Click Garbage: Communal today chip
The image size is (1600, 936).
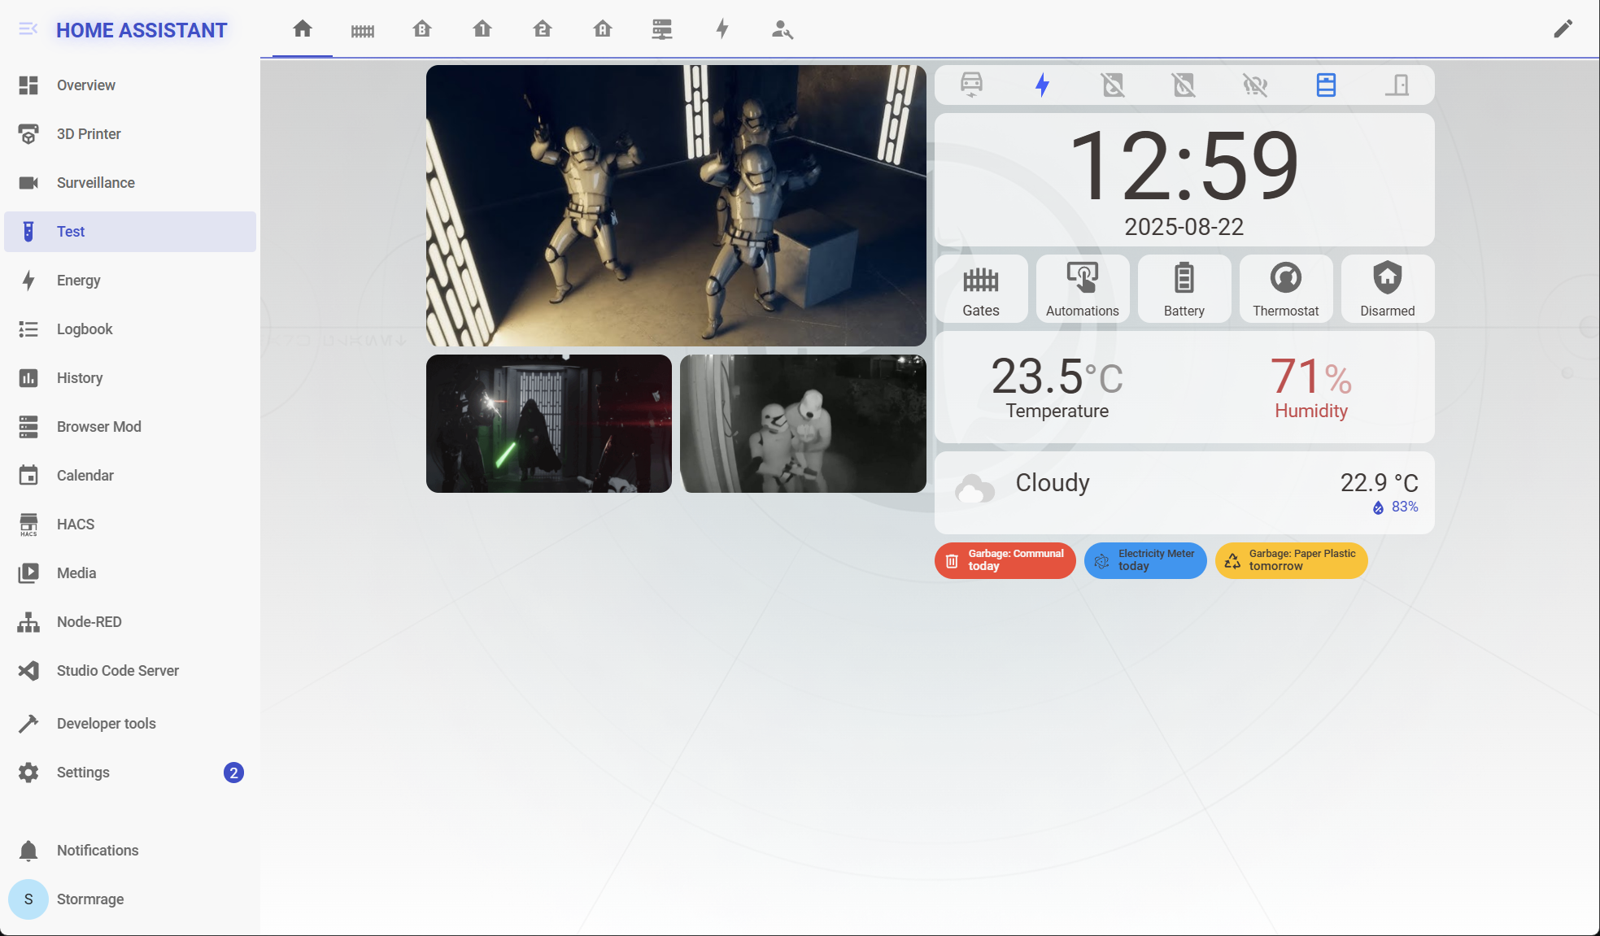coord(1005,560)
